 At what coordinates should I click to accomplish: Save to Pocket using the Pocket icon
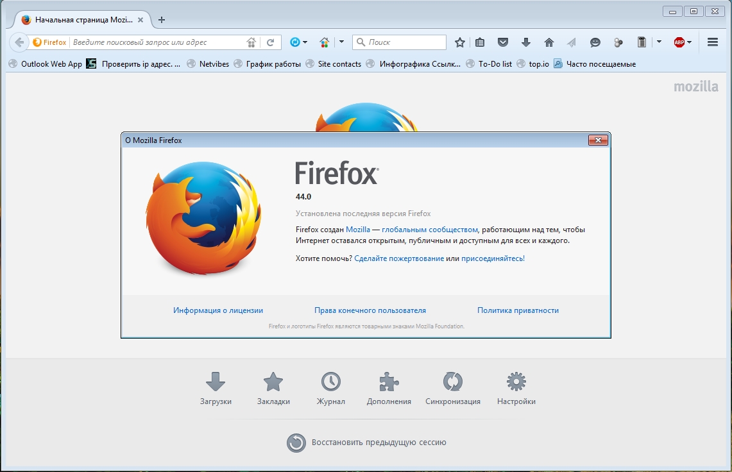pos(503,42)
